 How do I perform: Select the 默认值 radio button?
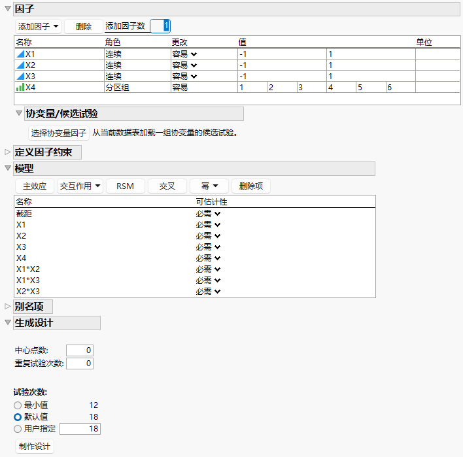point(18,417)
